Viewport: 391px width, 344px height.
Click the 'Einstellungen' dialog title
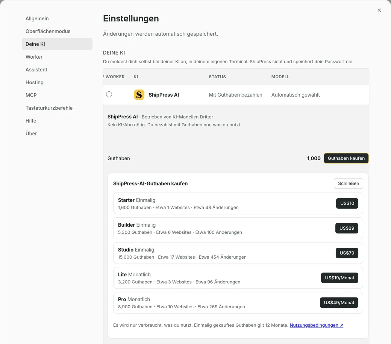point(131,18)
